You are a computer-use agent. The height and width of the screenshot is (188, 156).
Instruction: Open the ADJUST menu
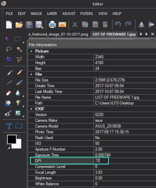69,14
